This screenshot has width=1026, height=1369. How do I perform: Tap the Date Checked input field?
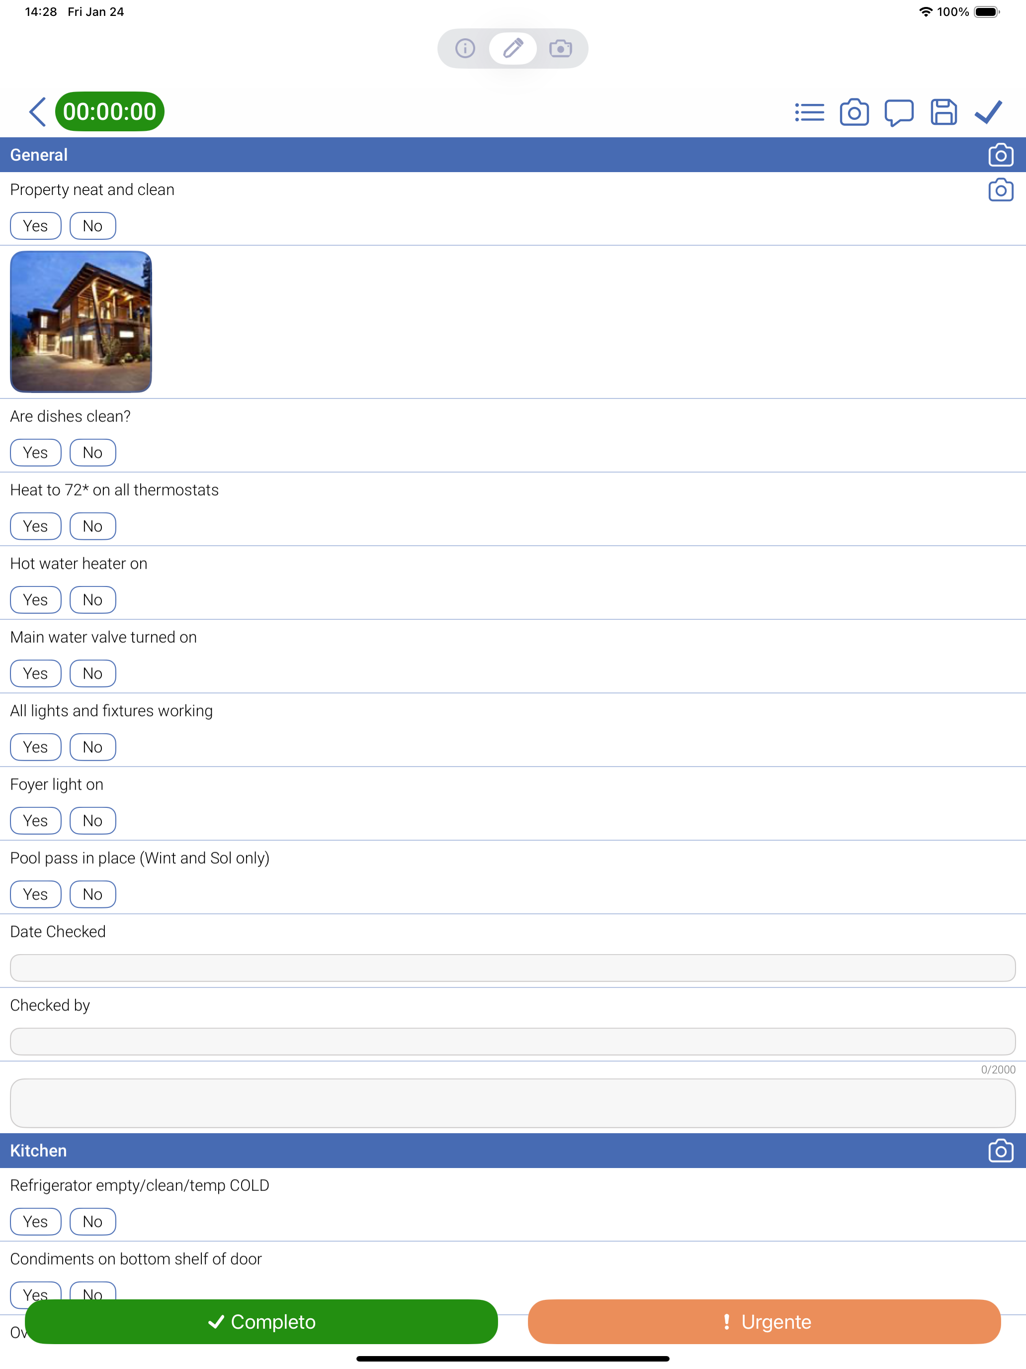pos(513,968)
